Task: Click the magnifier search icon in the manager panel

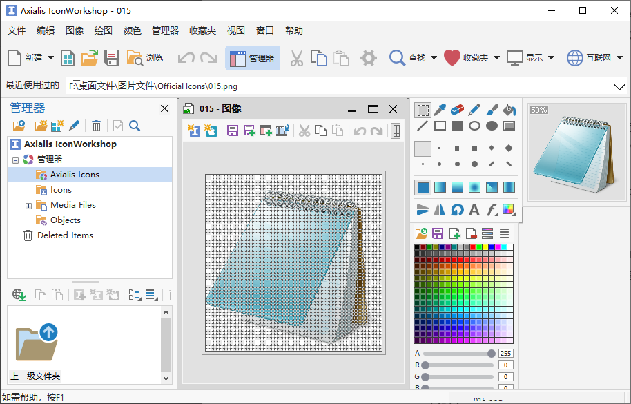Action: [135, 126]
